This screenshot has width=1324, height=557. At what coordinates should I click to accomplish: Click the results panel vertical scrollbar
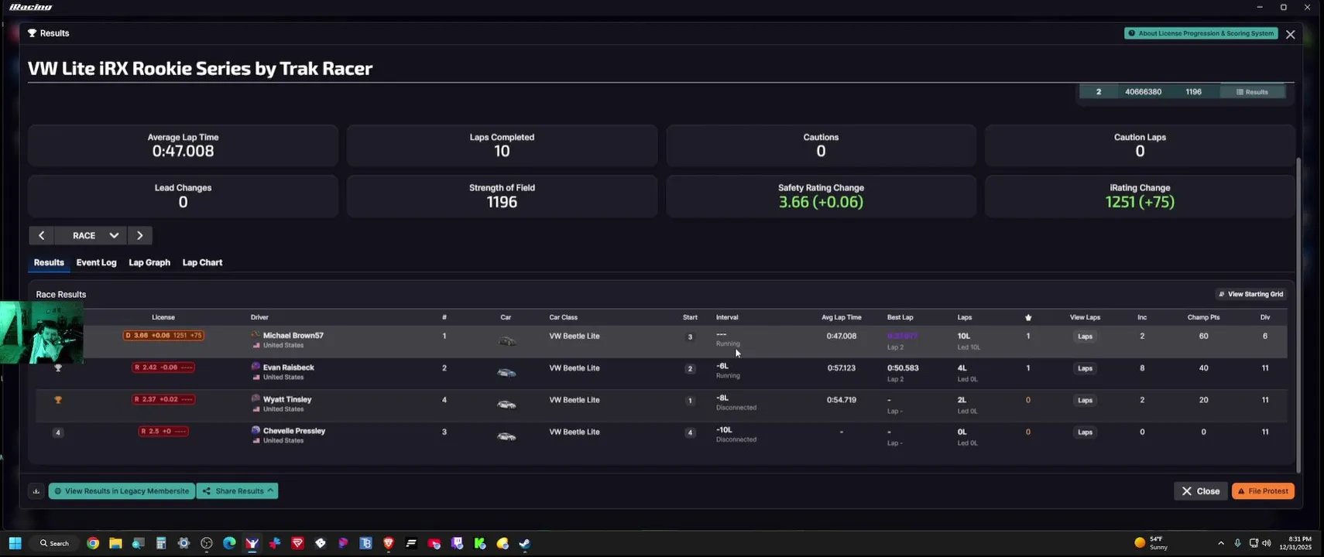[1299, 316]
